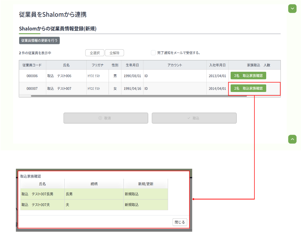Screen dimensions: 301x245
Task: Click the 入社年月日 column header
Action: tap(217, 65)
